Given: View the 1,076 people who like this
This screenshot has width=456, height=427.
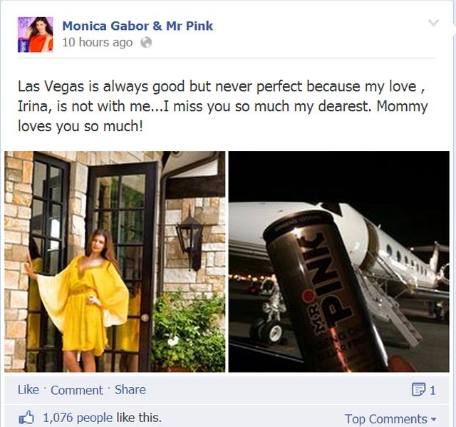Looking at the screenshot, I should (78, 418).
